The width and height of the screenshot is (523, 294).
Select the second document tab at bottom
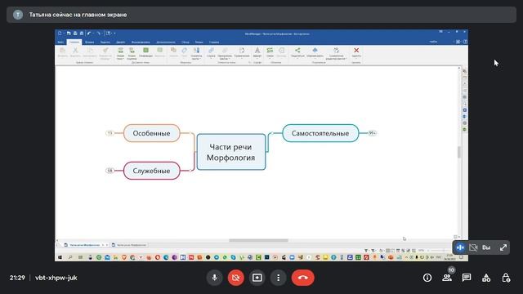click(129, 245)
